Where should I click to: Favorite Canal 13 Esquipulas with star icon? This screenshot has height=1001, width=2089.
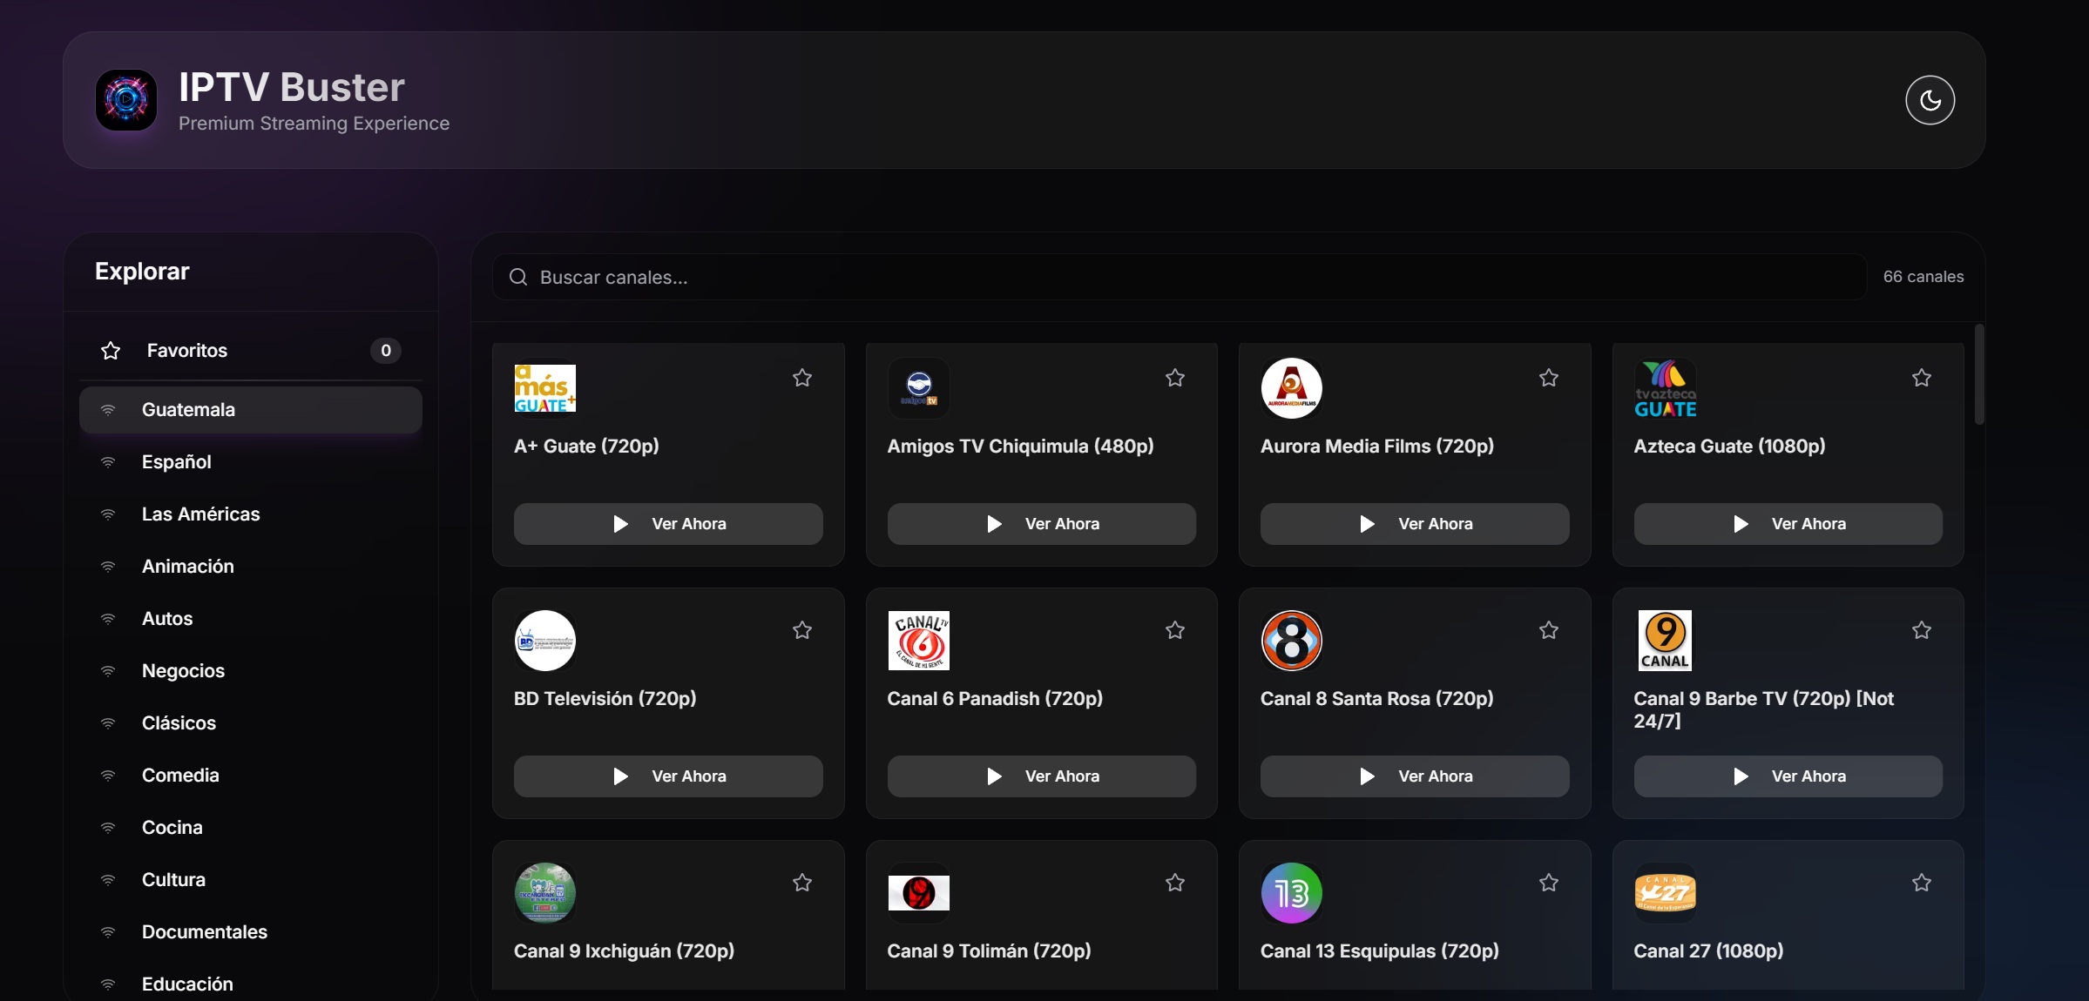[1548, 883]
